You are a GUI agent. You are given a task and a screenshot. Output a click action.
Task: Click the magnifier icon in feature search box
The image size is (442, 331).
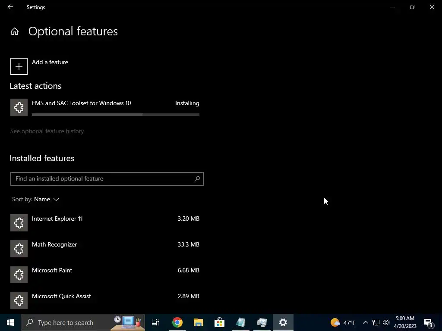[197, 179]
